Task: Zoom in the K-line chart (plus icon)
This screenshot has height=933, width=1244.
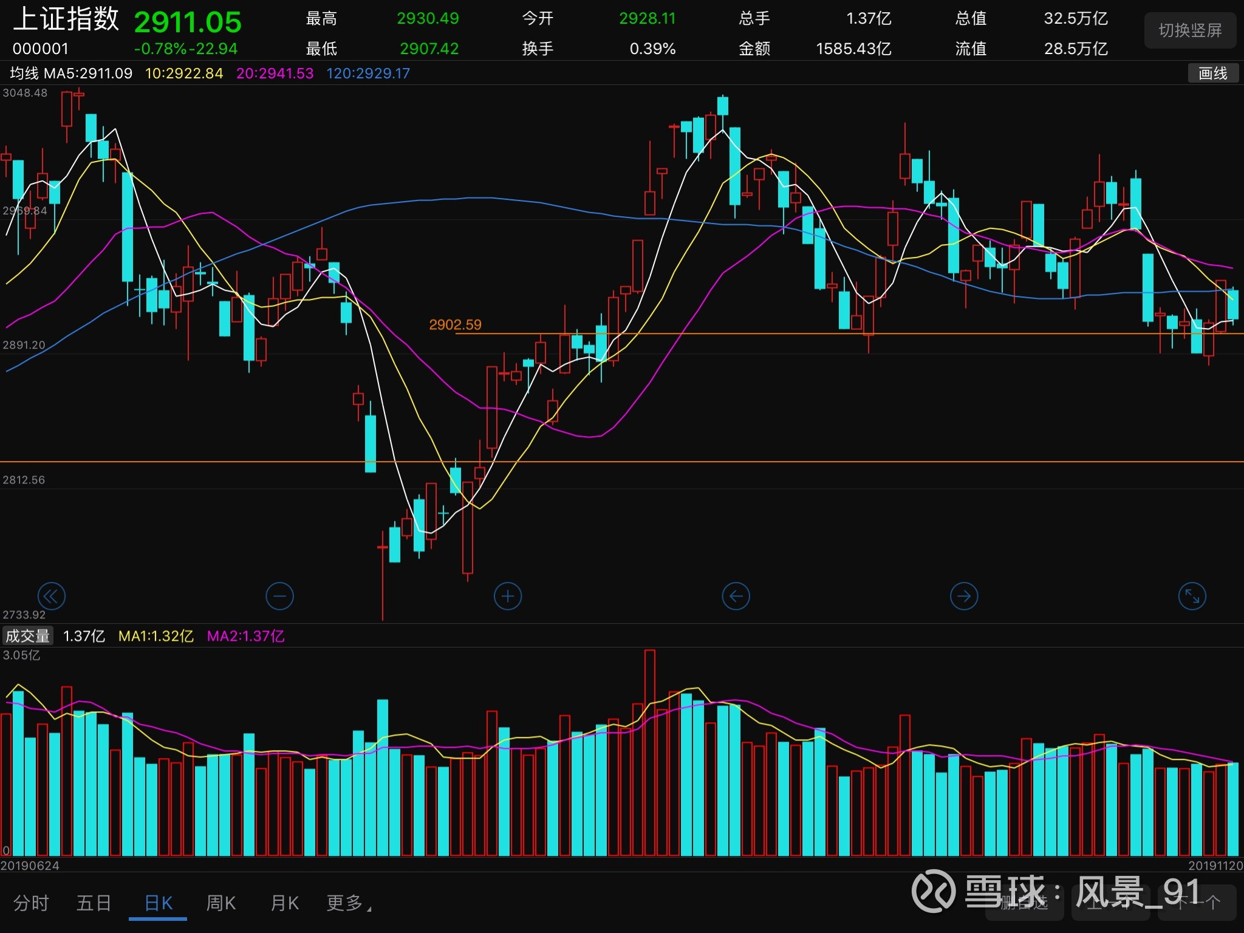Action: click(x=508, y=596)
